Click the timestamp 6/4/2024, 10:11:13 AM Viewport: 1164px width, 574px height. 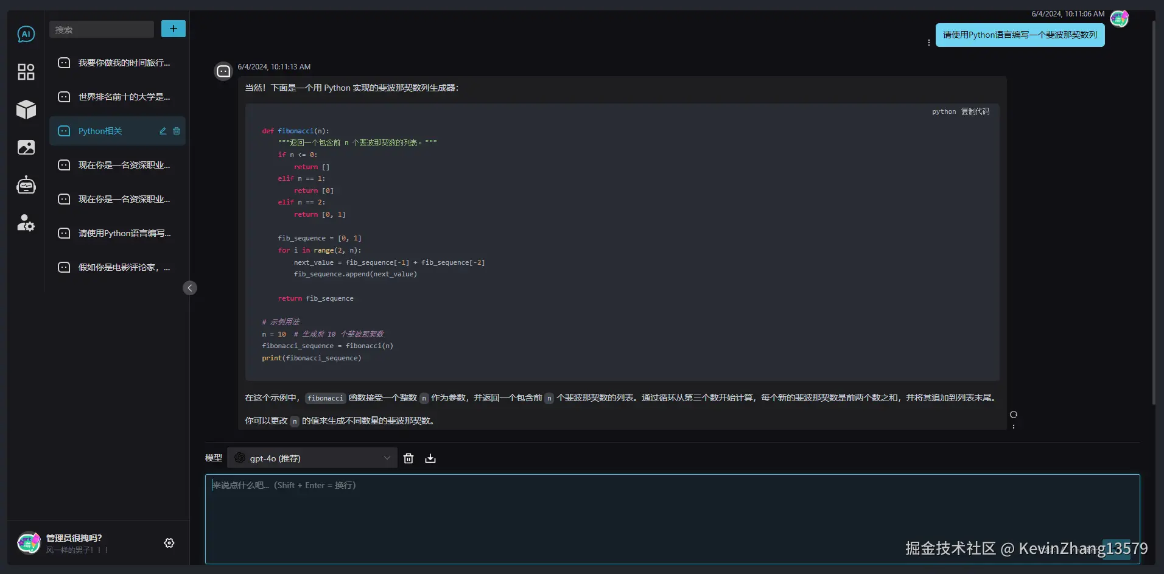tap(274, 67)
